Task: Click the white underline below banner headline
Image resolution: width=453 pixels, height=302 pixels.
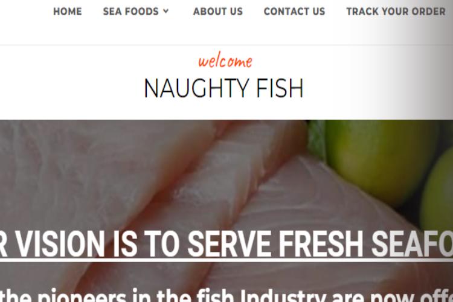Action: click(x=226, y=260)
